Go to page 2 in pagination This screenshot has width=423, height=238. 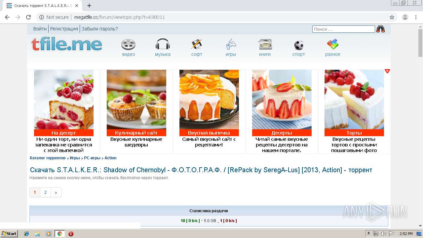point(45,192)
